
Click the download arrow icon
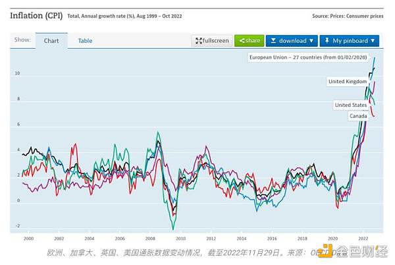273,41
